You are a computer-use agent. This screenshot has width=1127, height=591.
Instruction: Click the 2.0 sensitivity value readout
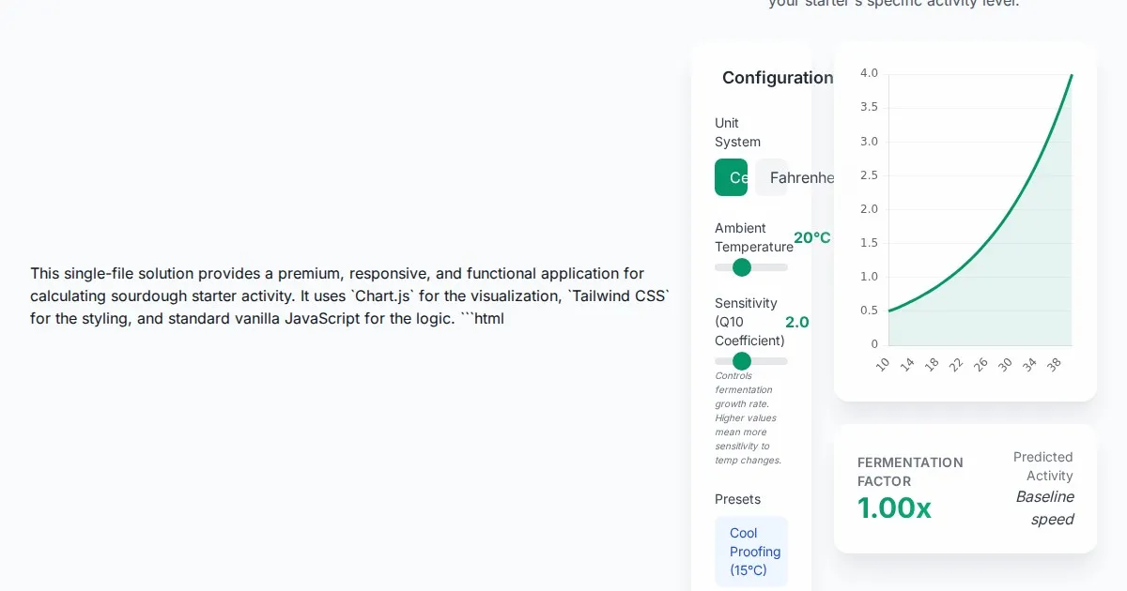click(796, 322)
